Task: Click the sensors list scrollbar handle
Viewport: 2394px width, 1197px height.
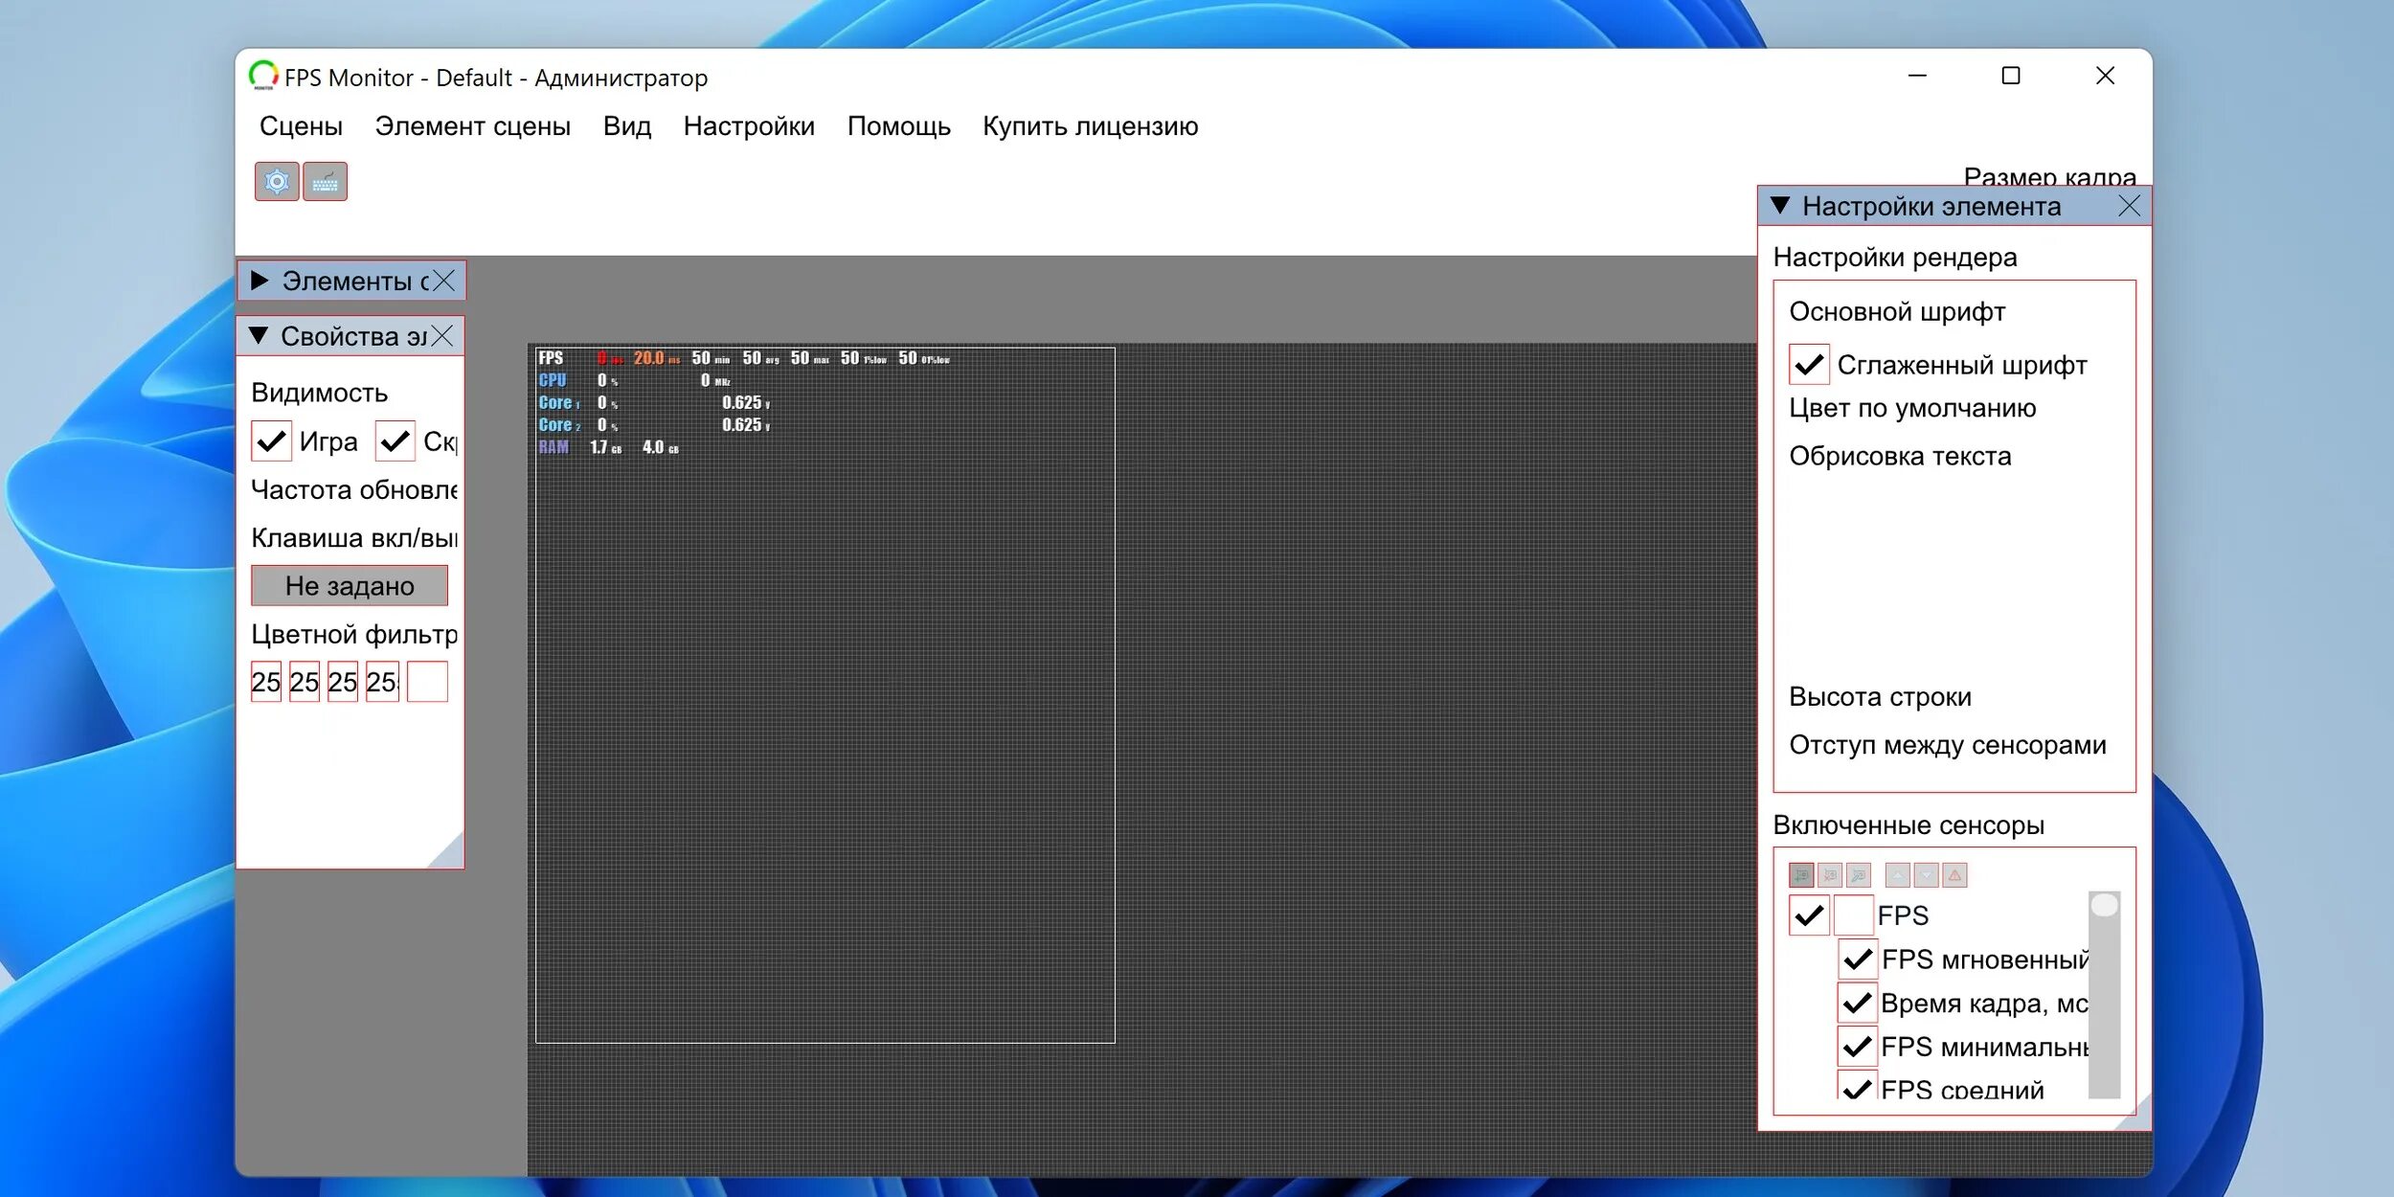Action: point(2104,905)
